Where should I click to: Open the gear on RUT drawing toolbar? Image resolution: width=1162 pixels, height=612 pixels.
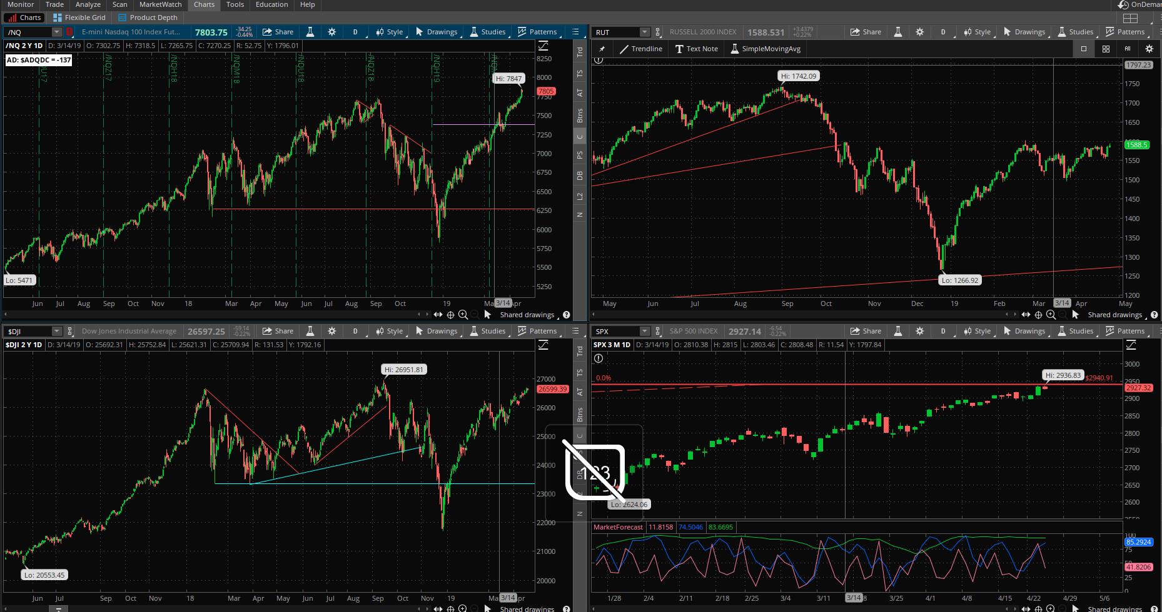click(x=1149, y=49)
